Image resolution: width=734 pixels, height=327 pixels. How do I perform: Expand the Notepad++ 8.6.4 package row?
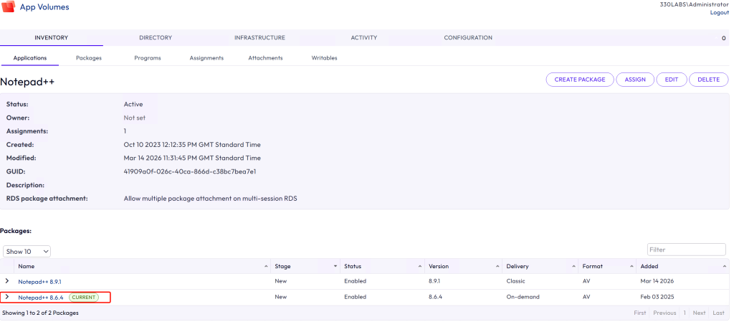6,297
